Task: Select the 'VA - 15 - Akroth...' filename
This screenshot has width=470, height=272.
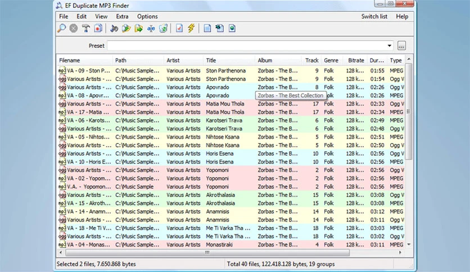Action: coord(88,203)
